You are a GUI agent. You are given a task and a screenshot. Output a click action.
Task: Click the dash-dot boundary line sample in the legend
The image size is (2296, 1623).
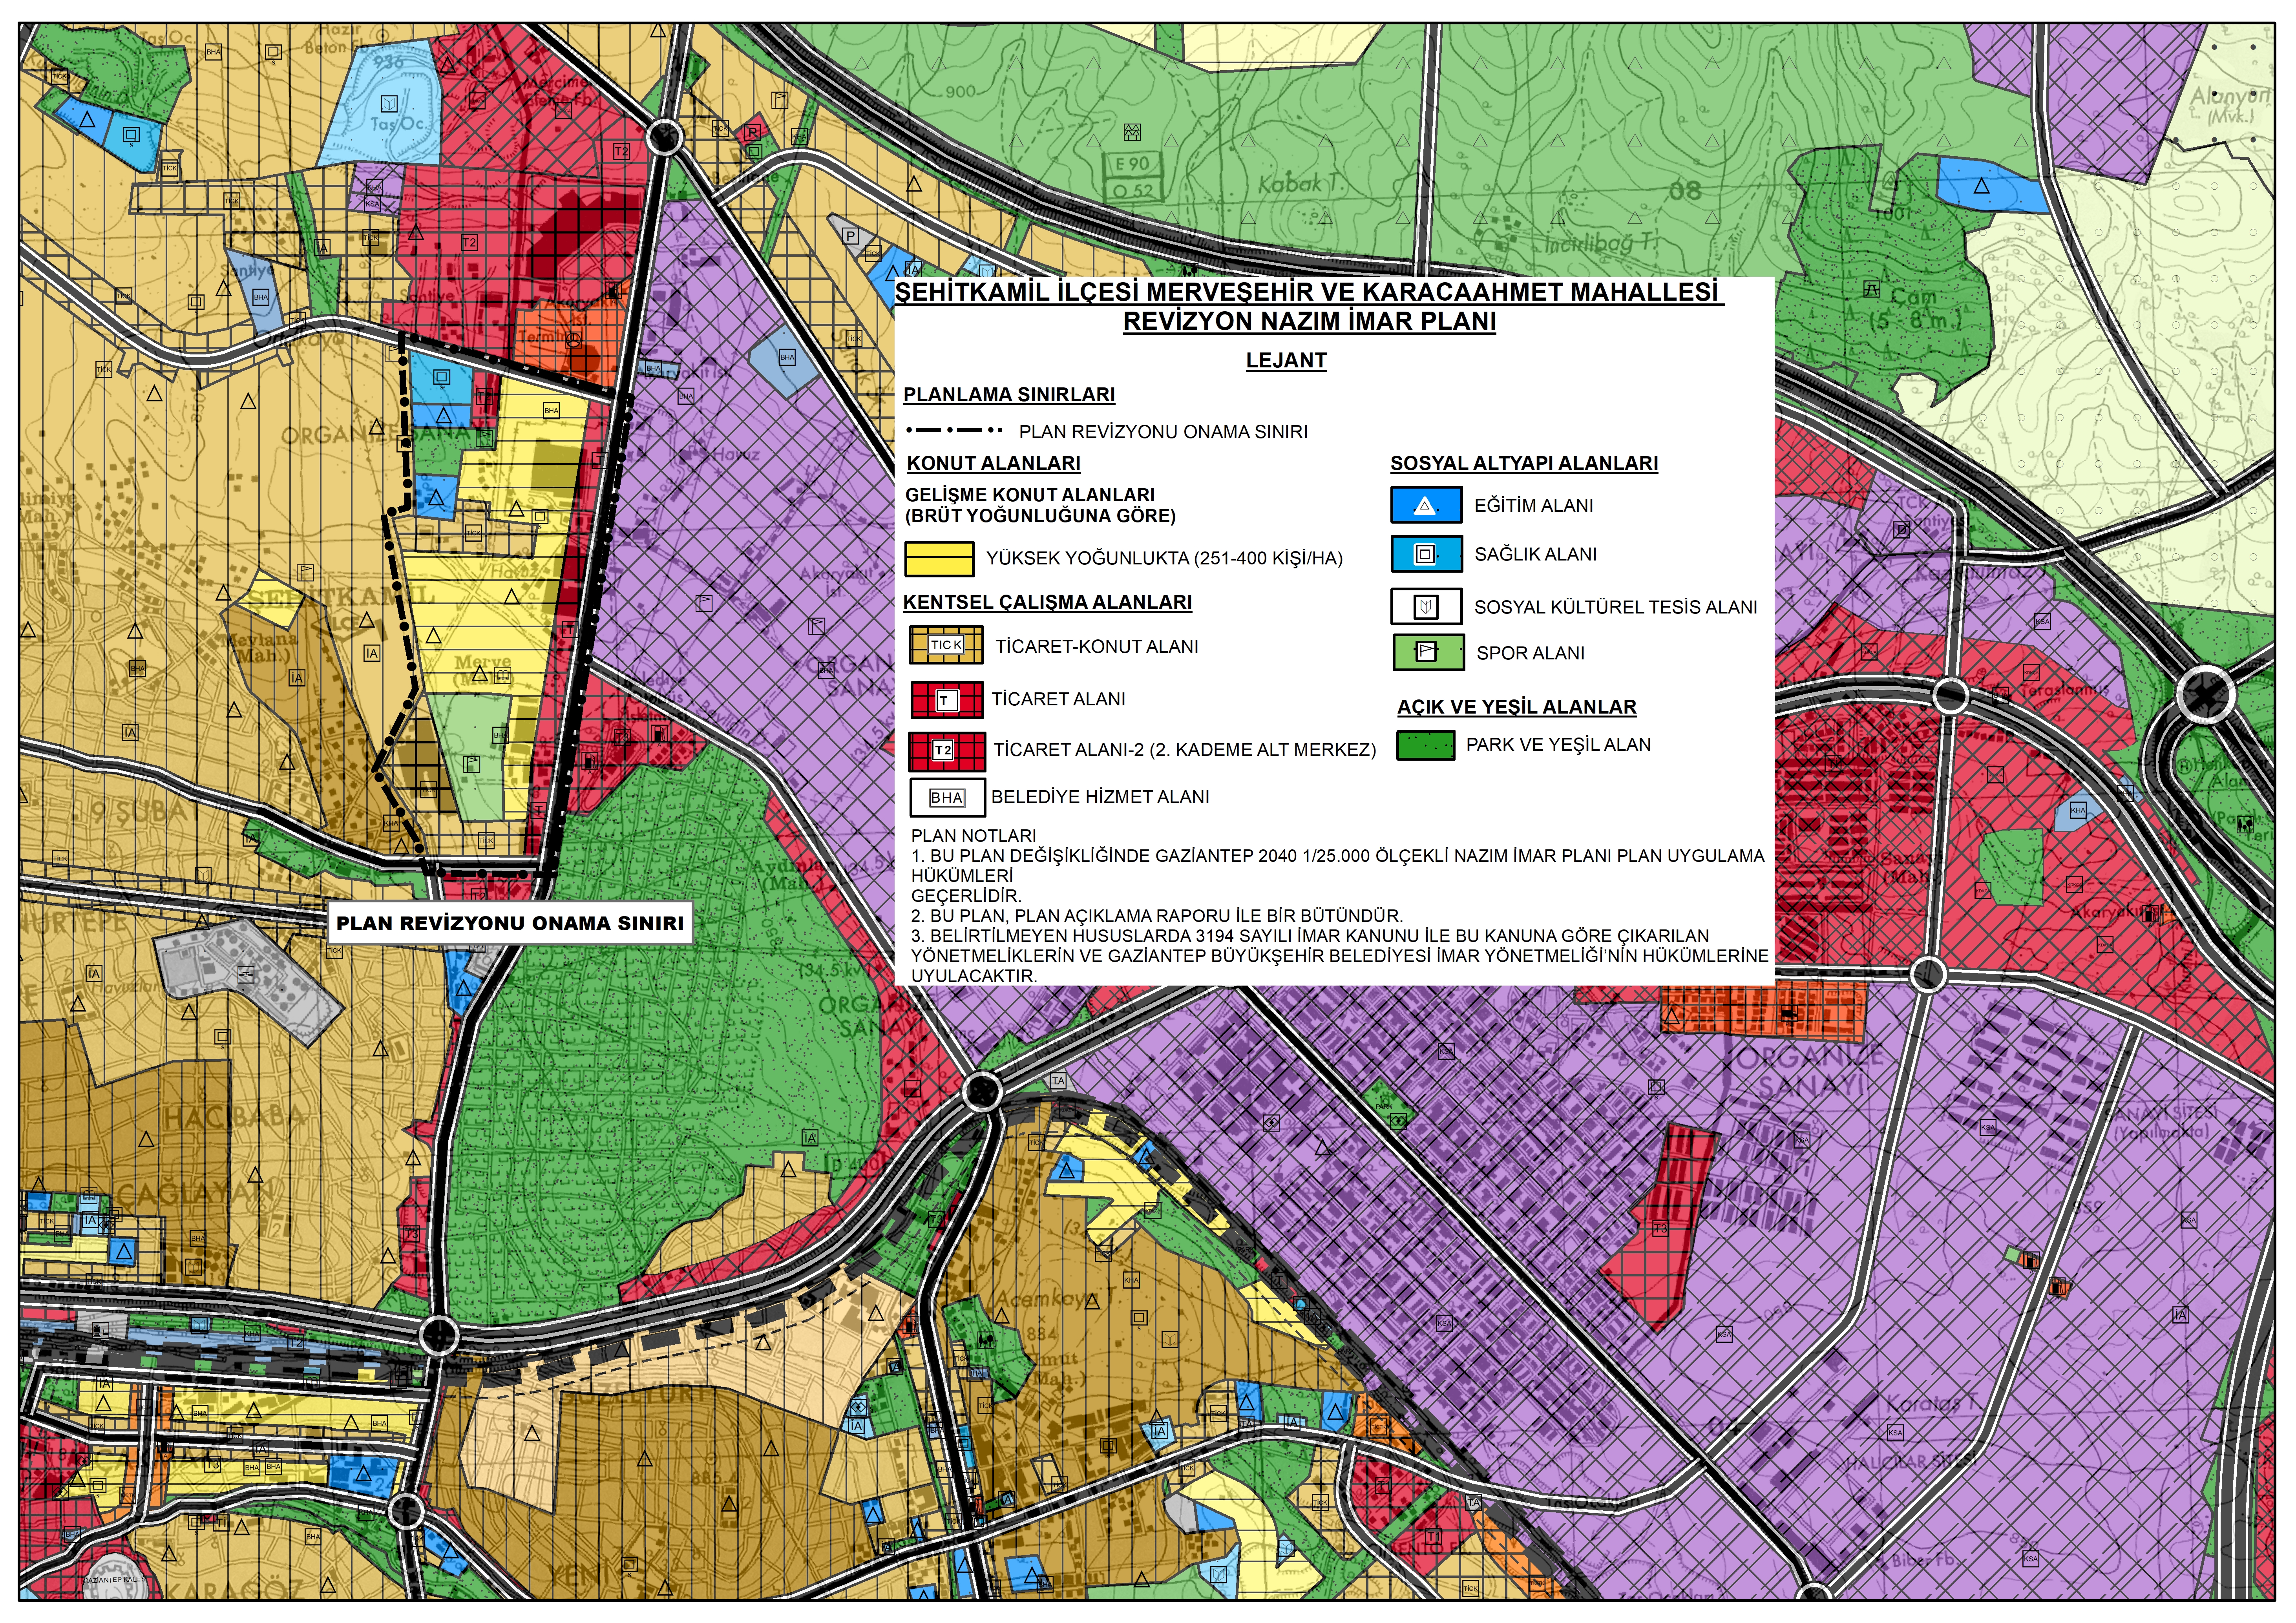[954, 431]
